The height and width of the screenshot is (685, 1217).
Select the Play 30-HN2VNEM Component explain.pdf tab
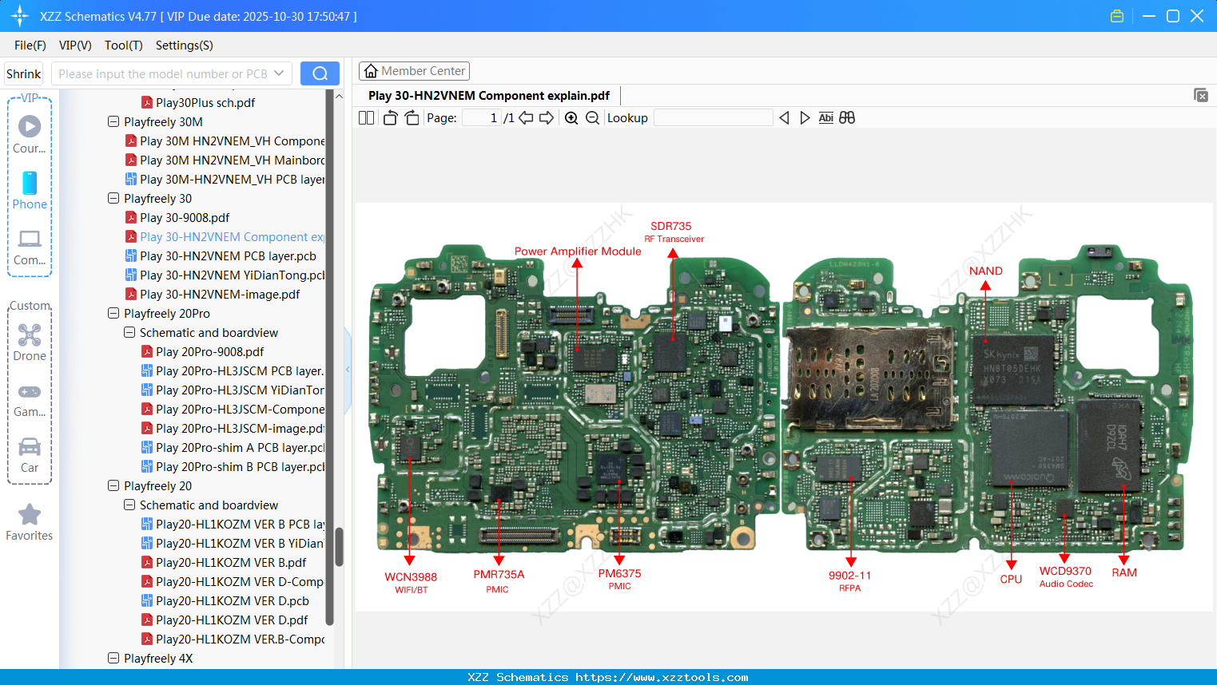click(x=488, y=96)
